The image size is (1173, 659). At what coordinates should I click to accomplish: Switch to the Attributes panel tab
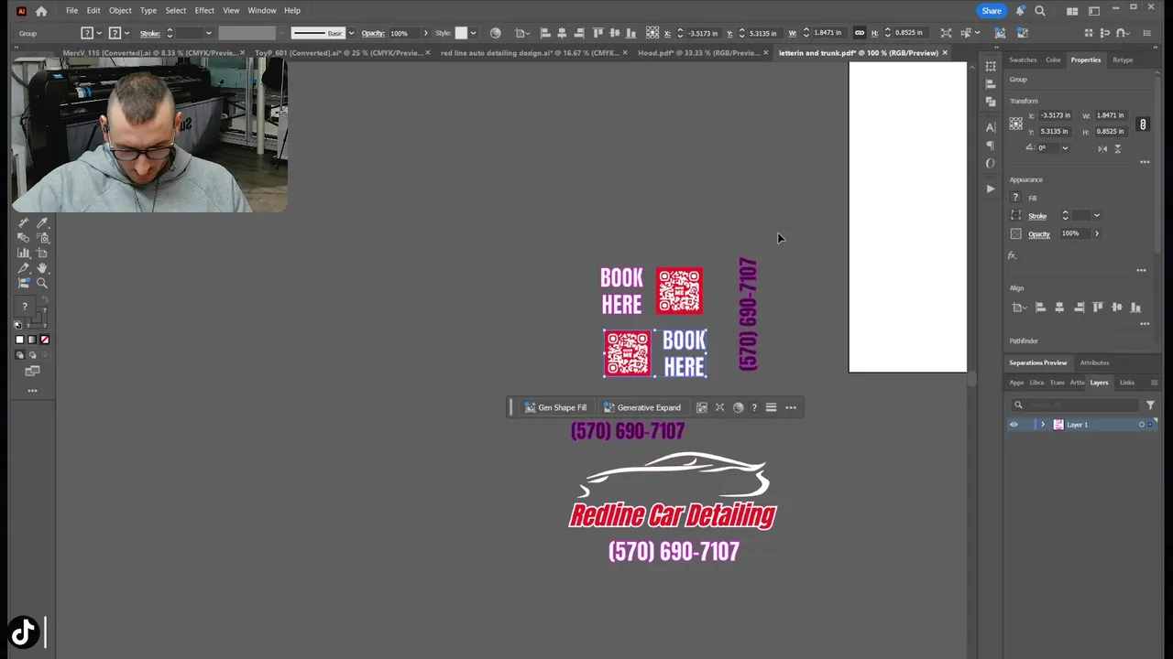(1094, 362)
